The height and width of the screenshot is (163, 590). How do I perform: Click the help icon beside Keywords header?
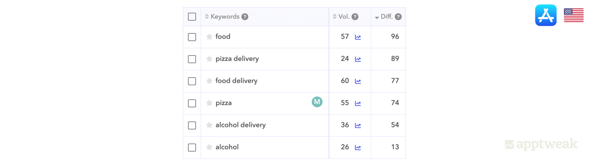(x=245, y=17)
